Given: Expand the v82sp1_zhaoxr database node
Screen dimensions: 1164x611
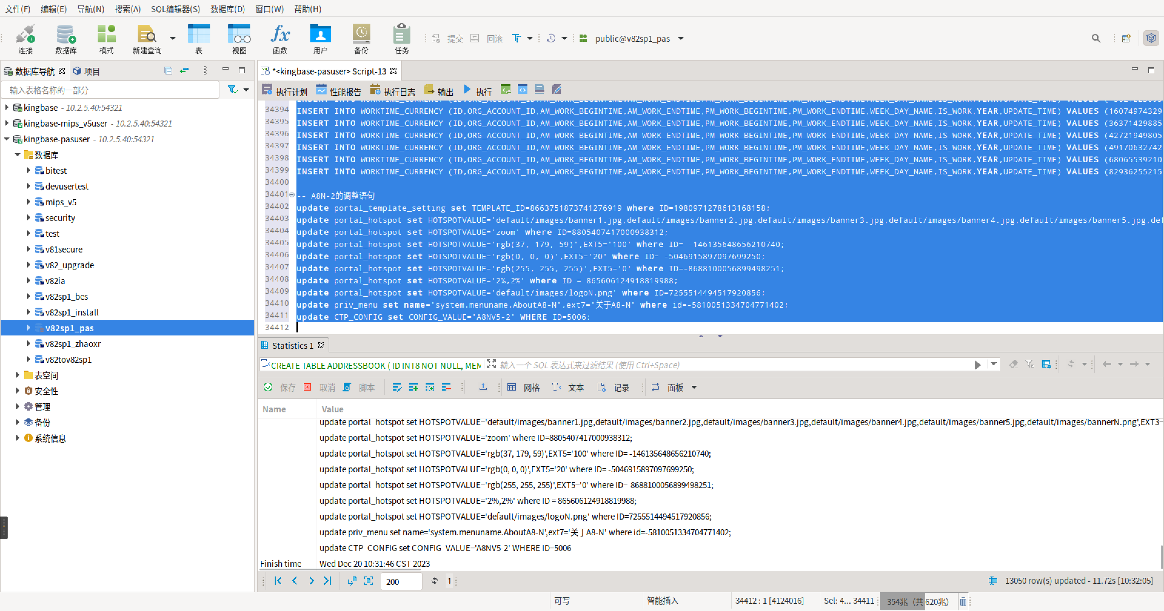Looking at the screenshot, I should pyautogui.click(x=28, y=344).
